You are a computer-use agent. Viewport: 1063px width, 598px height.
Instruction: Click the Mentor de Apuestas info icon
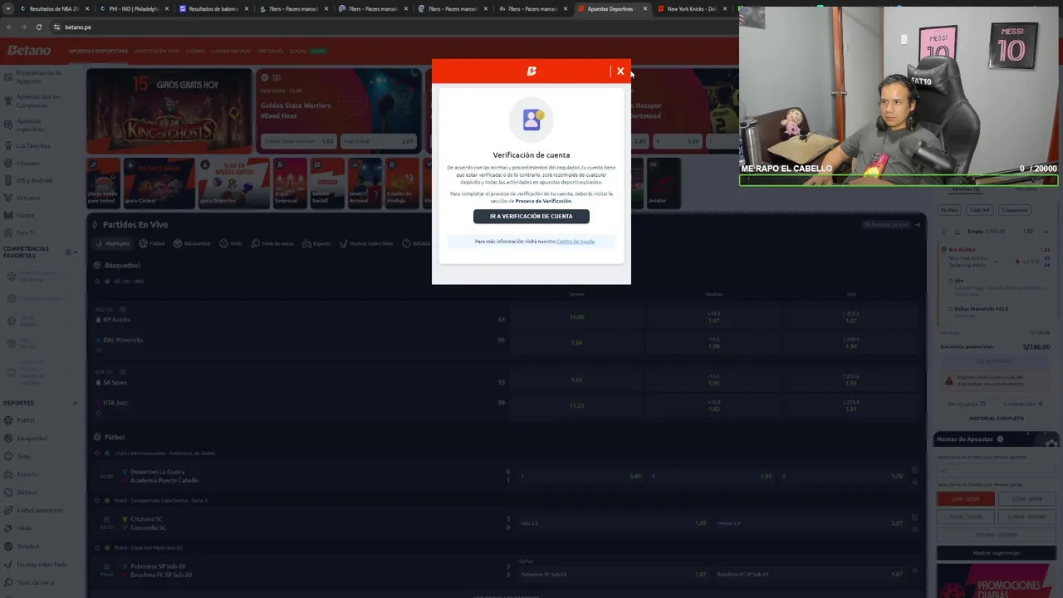1000,439
